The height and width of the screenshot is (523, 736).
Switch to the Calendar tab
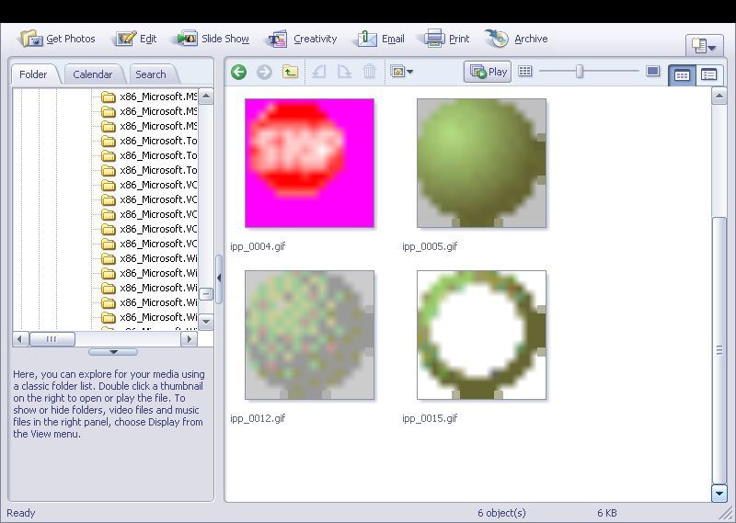pyautogui.click(x=93, y=74)
